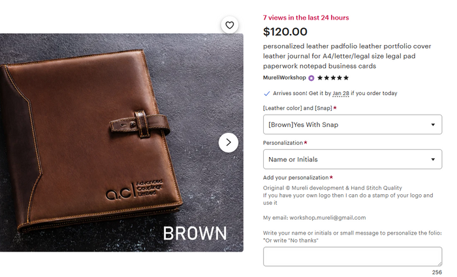The width and height of the screenshot is (457, 277).
Task: Click the 256 character counter
Action: (x=437, y=272)
